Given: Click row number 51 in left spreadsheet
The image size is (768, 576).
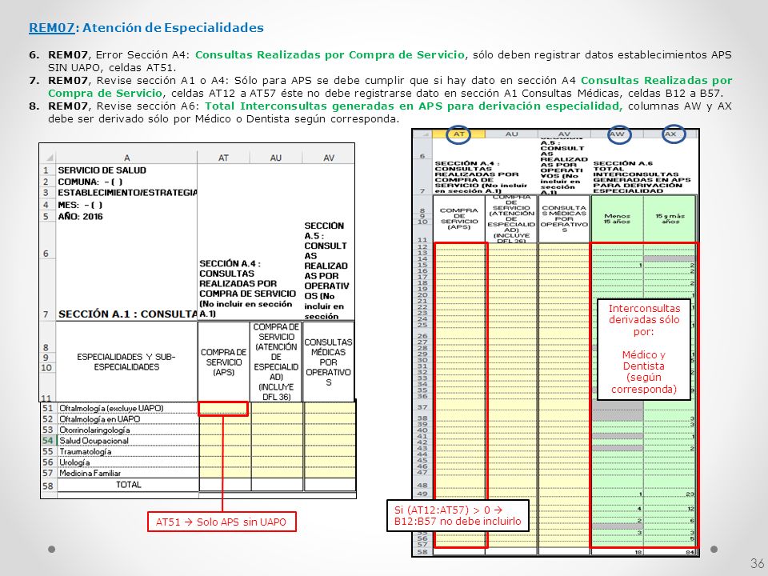Looking at the screenshot, I should click(47, 408).
